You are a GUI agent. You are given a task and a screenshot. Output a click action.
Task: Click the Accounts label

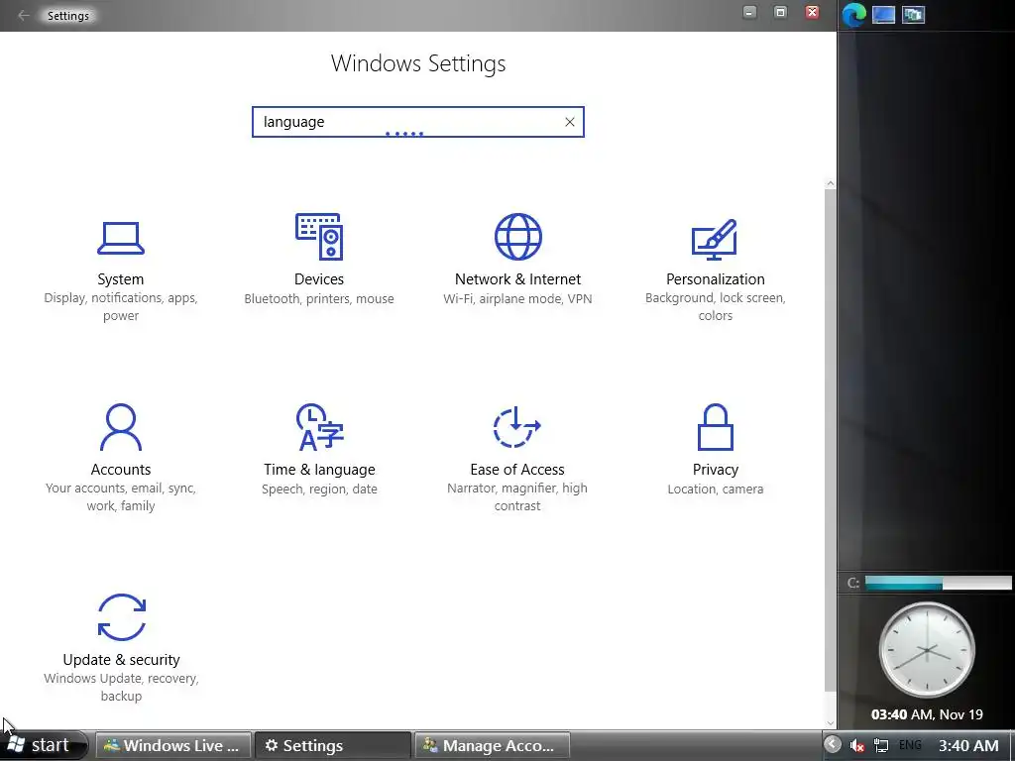point(120,469)
